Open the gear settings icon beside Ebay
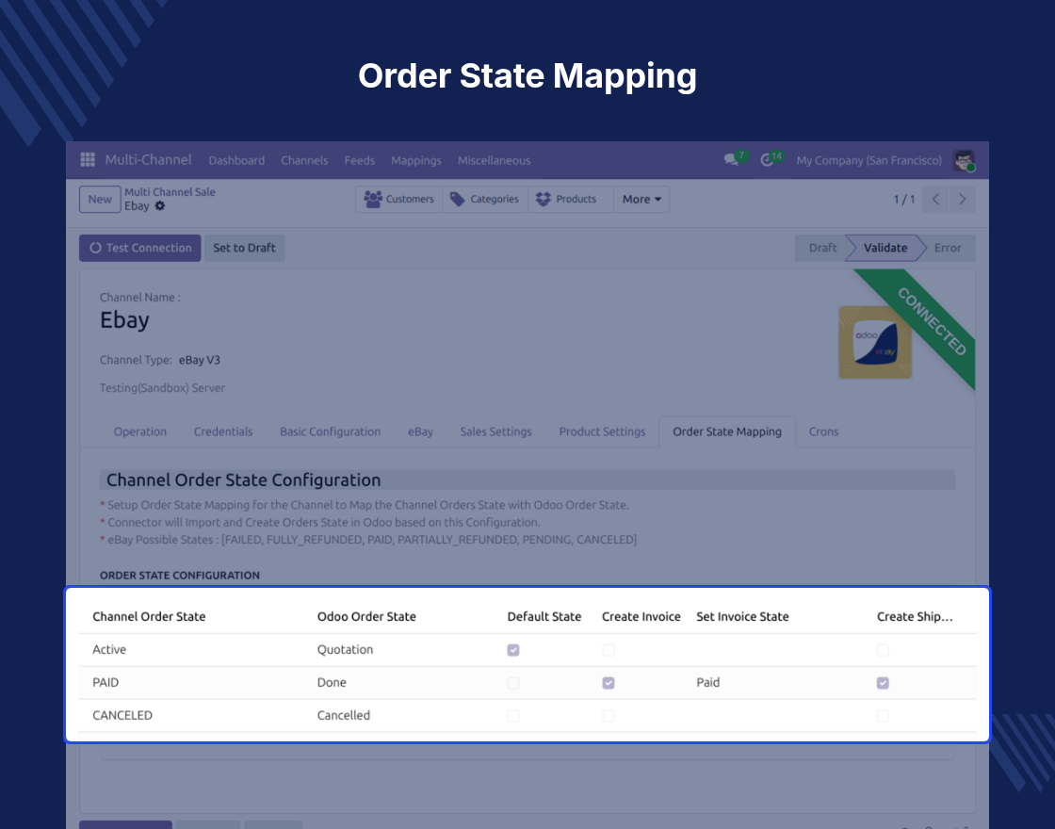The width and height of the screenshot is (1055, 829). point(159,206)
